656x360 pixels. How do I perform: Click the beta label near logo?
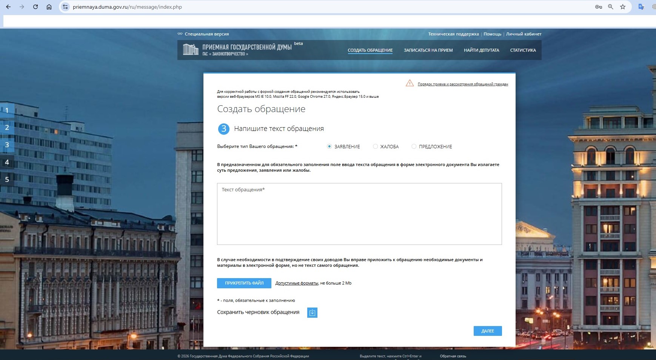tap(299, 43)
